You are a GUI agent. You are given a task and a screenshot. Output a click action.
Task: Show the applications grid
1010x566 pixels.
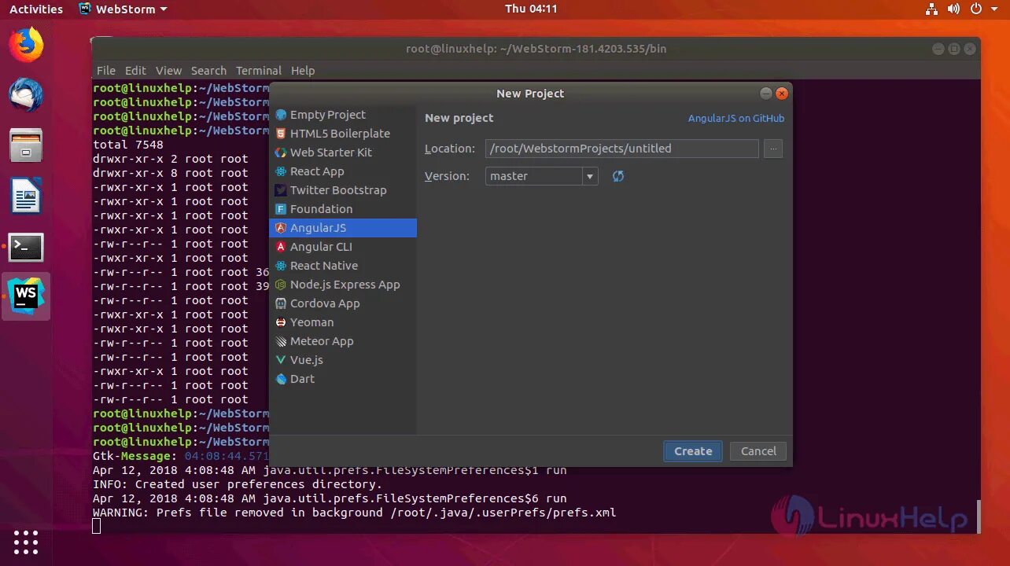[26, 542]
